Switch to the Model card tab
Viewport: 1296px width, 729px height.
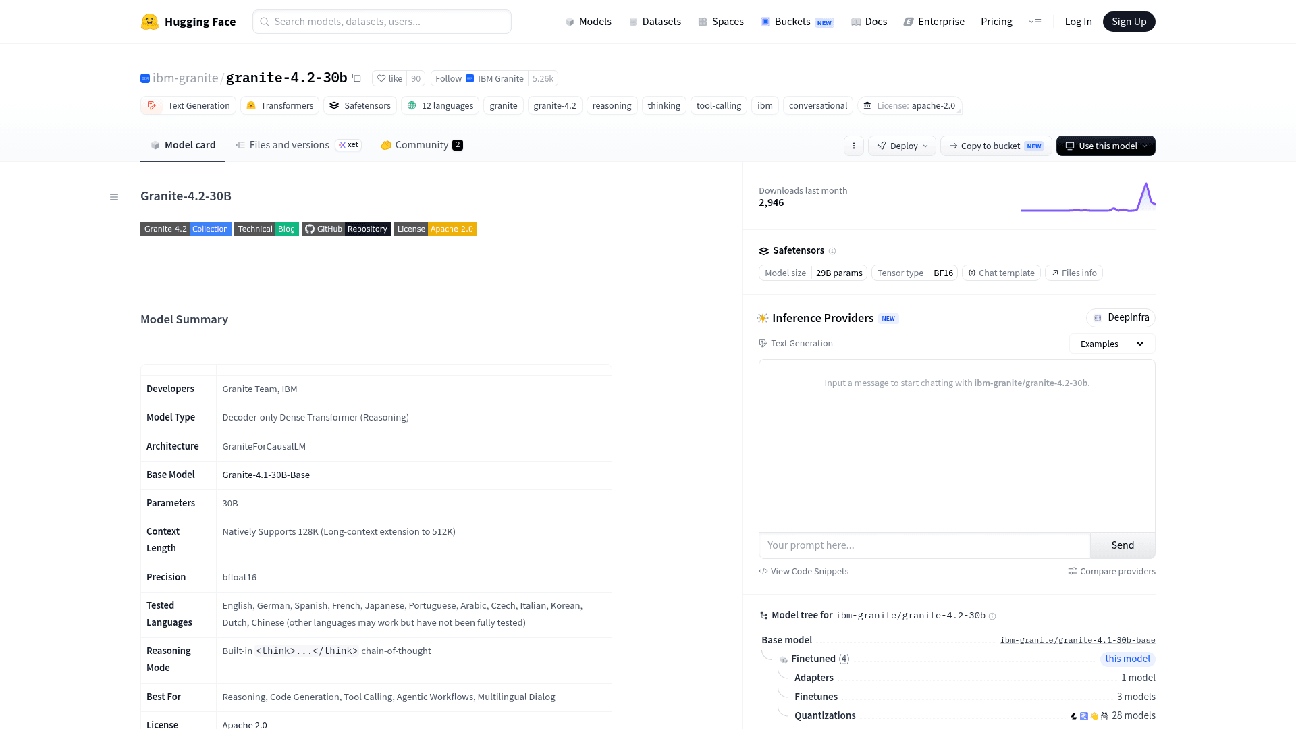pyautogui.click(x=183, y=145)
